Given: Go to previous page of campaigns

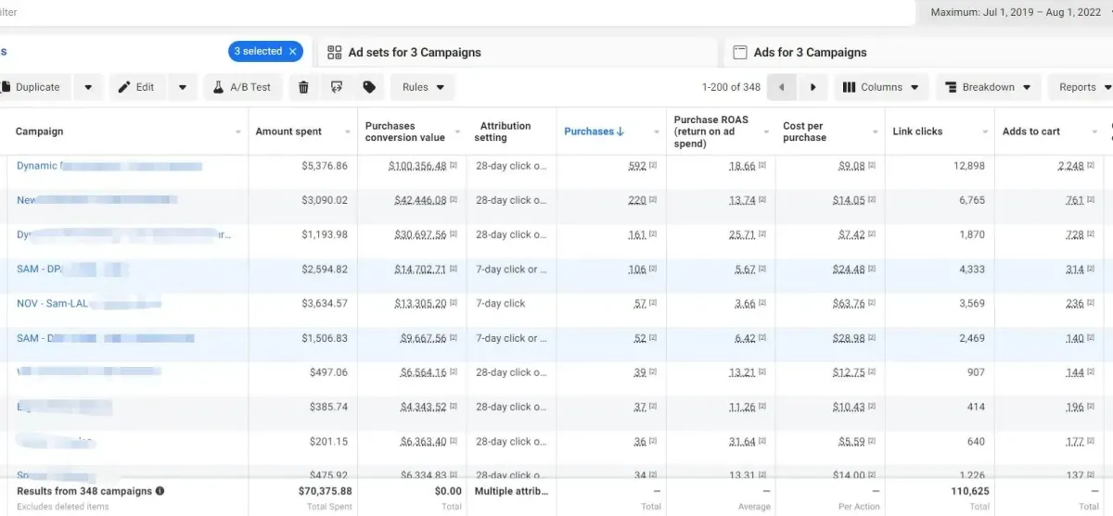Looking at the screenshot, I should [782, 87].
